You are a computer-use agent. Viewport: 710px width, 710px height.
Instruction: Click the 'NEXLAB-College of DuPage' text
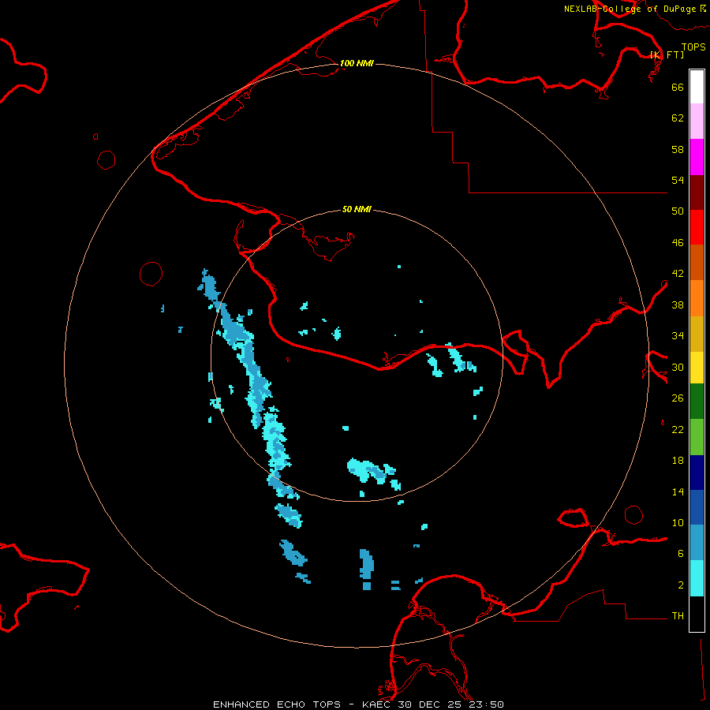click(630, 9)
